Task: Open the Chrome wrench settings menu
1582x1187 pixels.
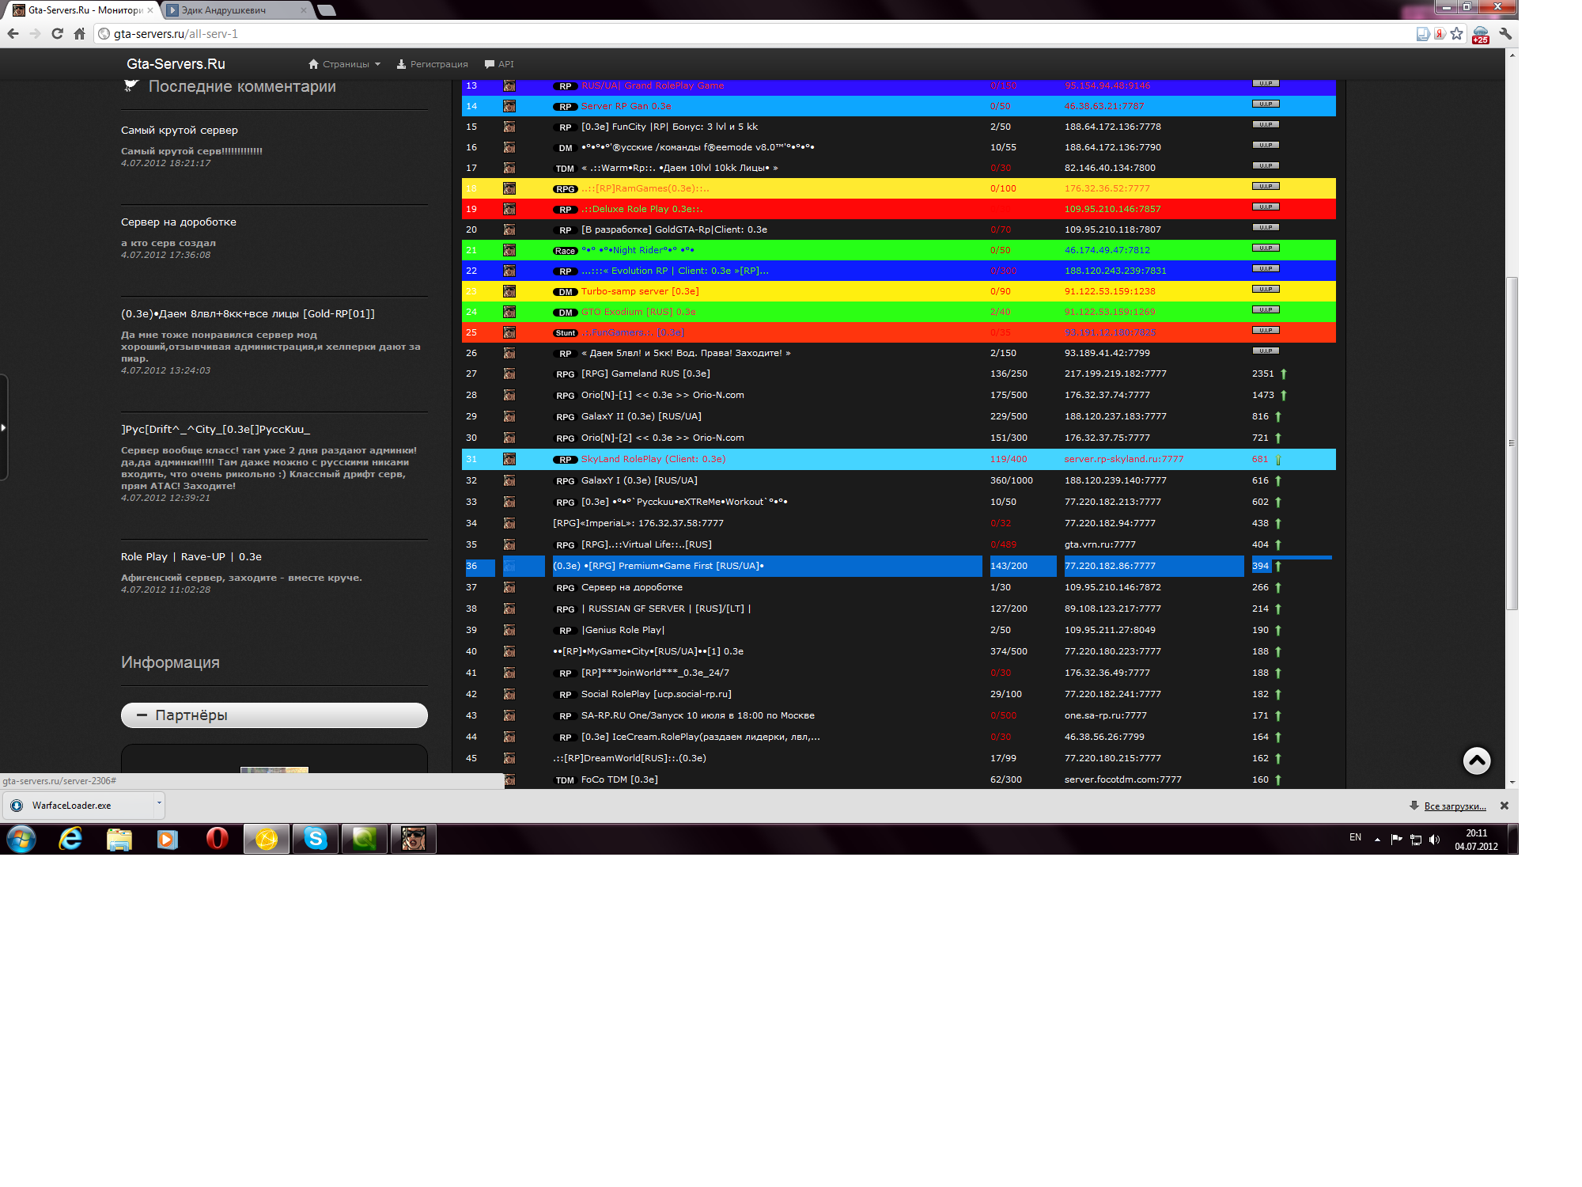Action: pyautogui.click(x=1505, y=34)
